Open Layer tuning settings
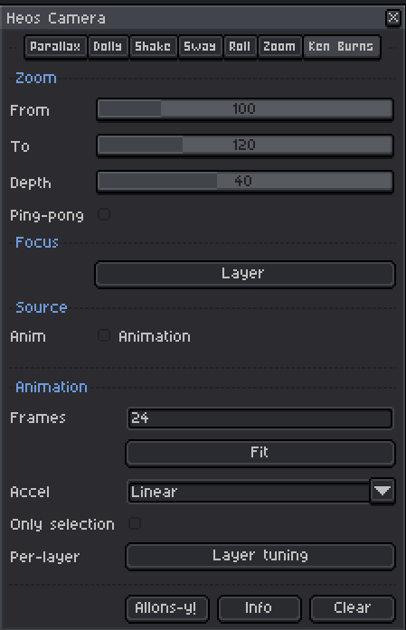 click(260, 556)
